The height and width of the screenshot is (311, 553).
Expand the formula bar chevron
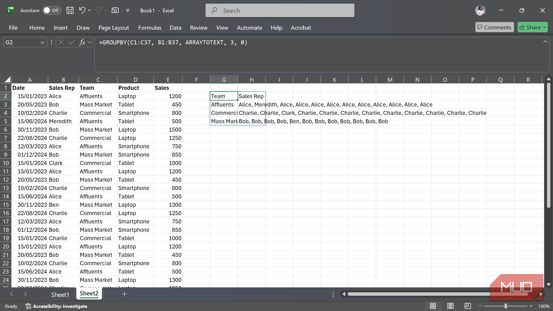[x=545, y=42]
